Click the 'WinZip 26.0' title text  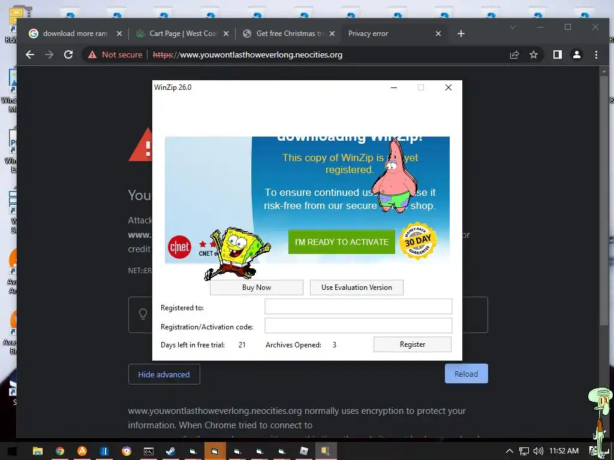(173, 87)
